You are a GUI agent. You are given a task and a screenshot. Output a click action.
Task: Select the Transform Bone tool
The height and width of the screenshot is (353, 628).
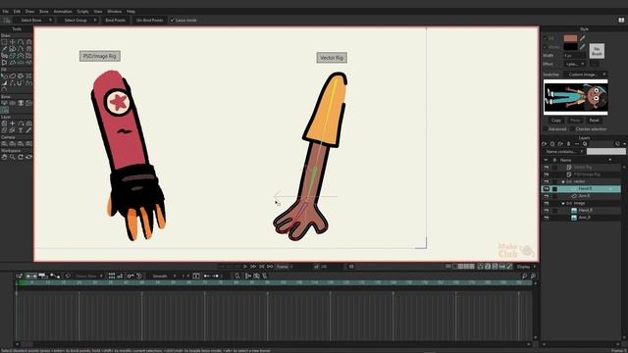click(13, 103)
